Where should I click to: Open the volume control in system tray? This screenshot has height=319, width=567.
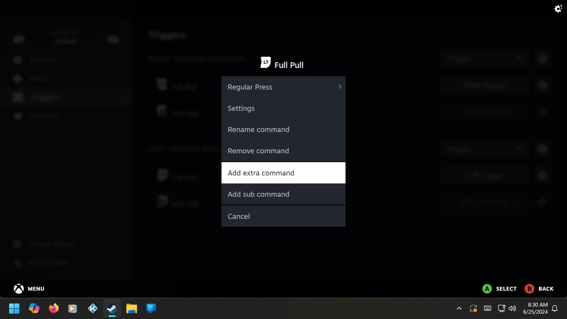tap(512, 308)
